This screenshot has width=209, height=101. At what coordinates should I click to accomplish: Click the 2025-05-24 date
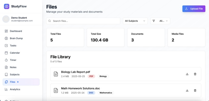coord(78,93)
